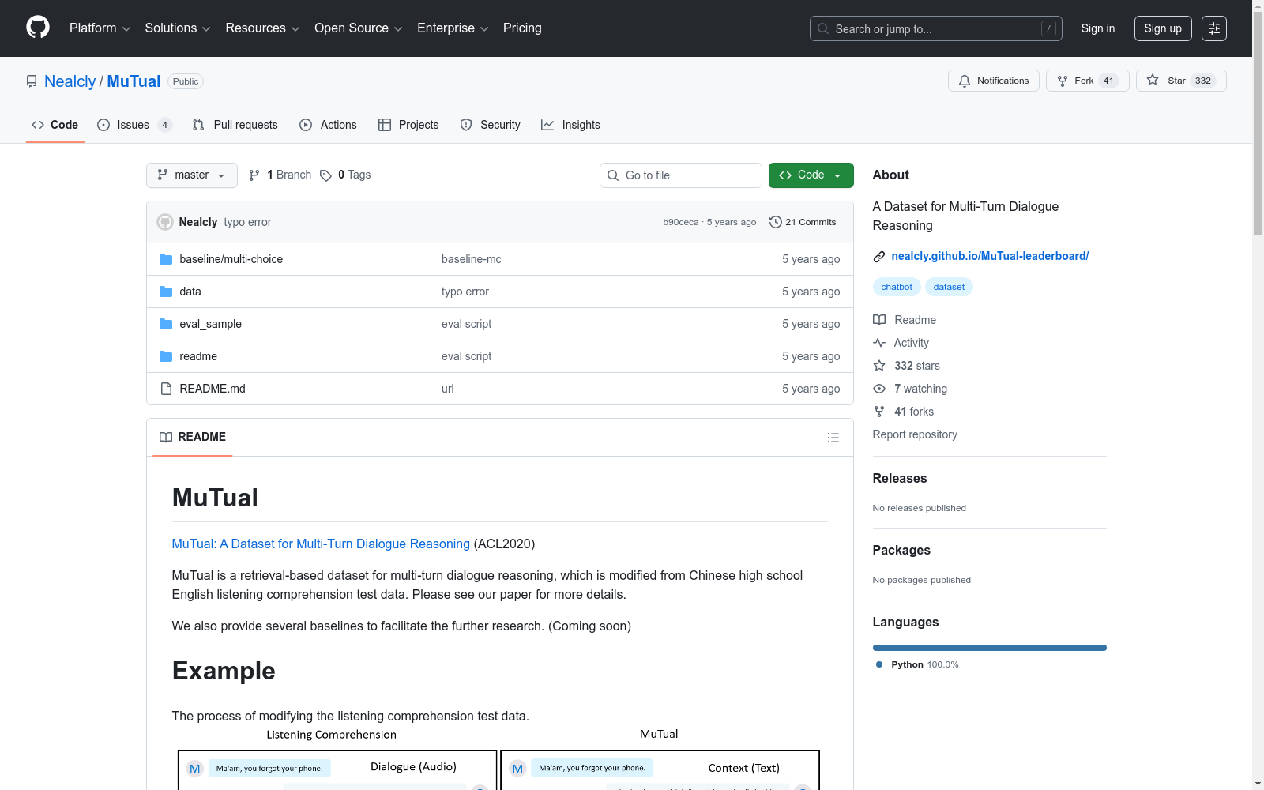Click the fork icon next to 41 forks

879,412
